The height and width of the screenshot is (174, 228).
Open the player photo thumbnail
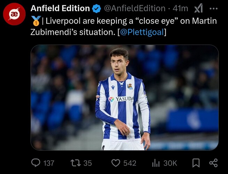(x=124, y=97)
